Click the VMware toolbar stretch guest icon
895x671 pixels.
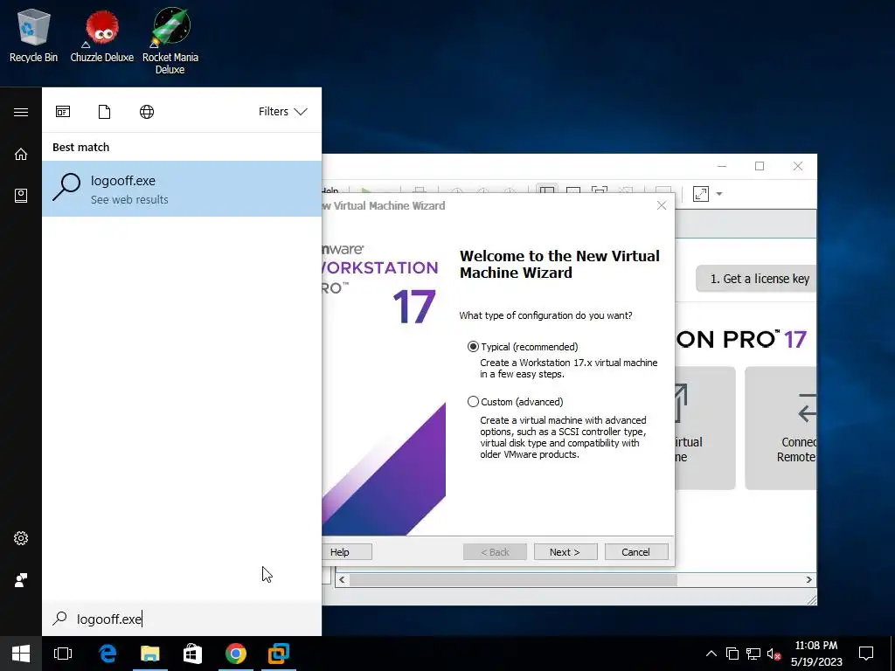pyautogui.click(x=701, y=194)
